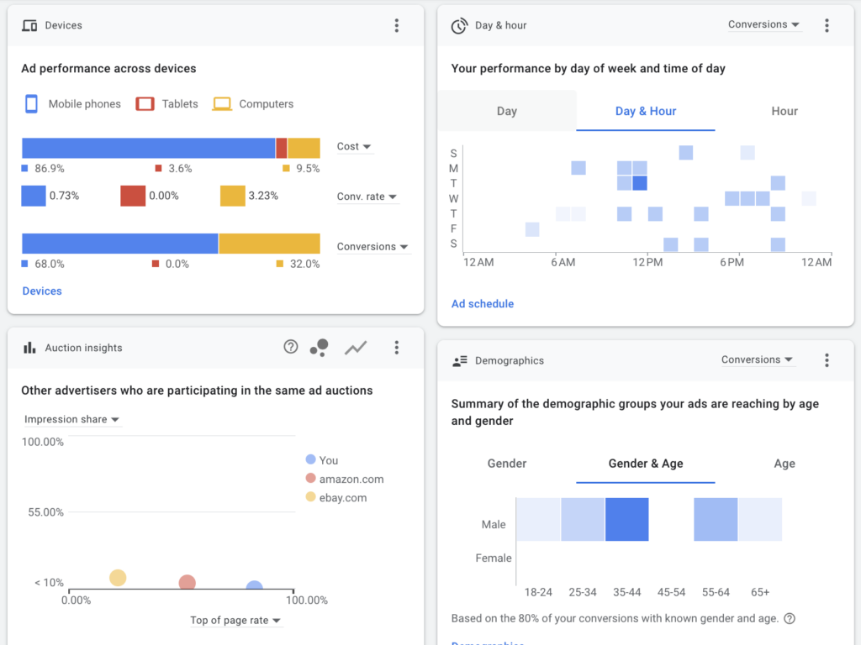This screenshot has height=645, width=861.
Task: Open the help icon in Auction insights header
Action: pyautogui.click(x=290, y=347)
